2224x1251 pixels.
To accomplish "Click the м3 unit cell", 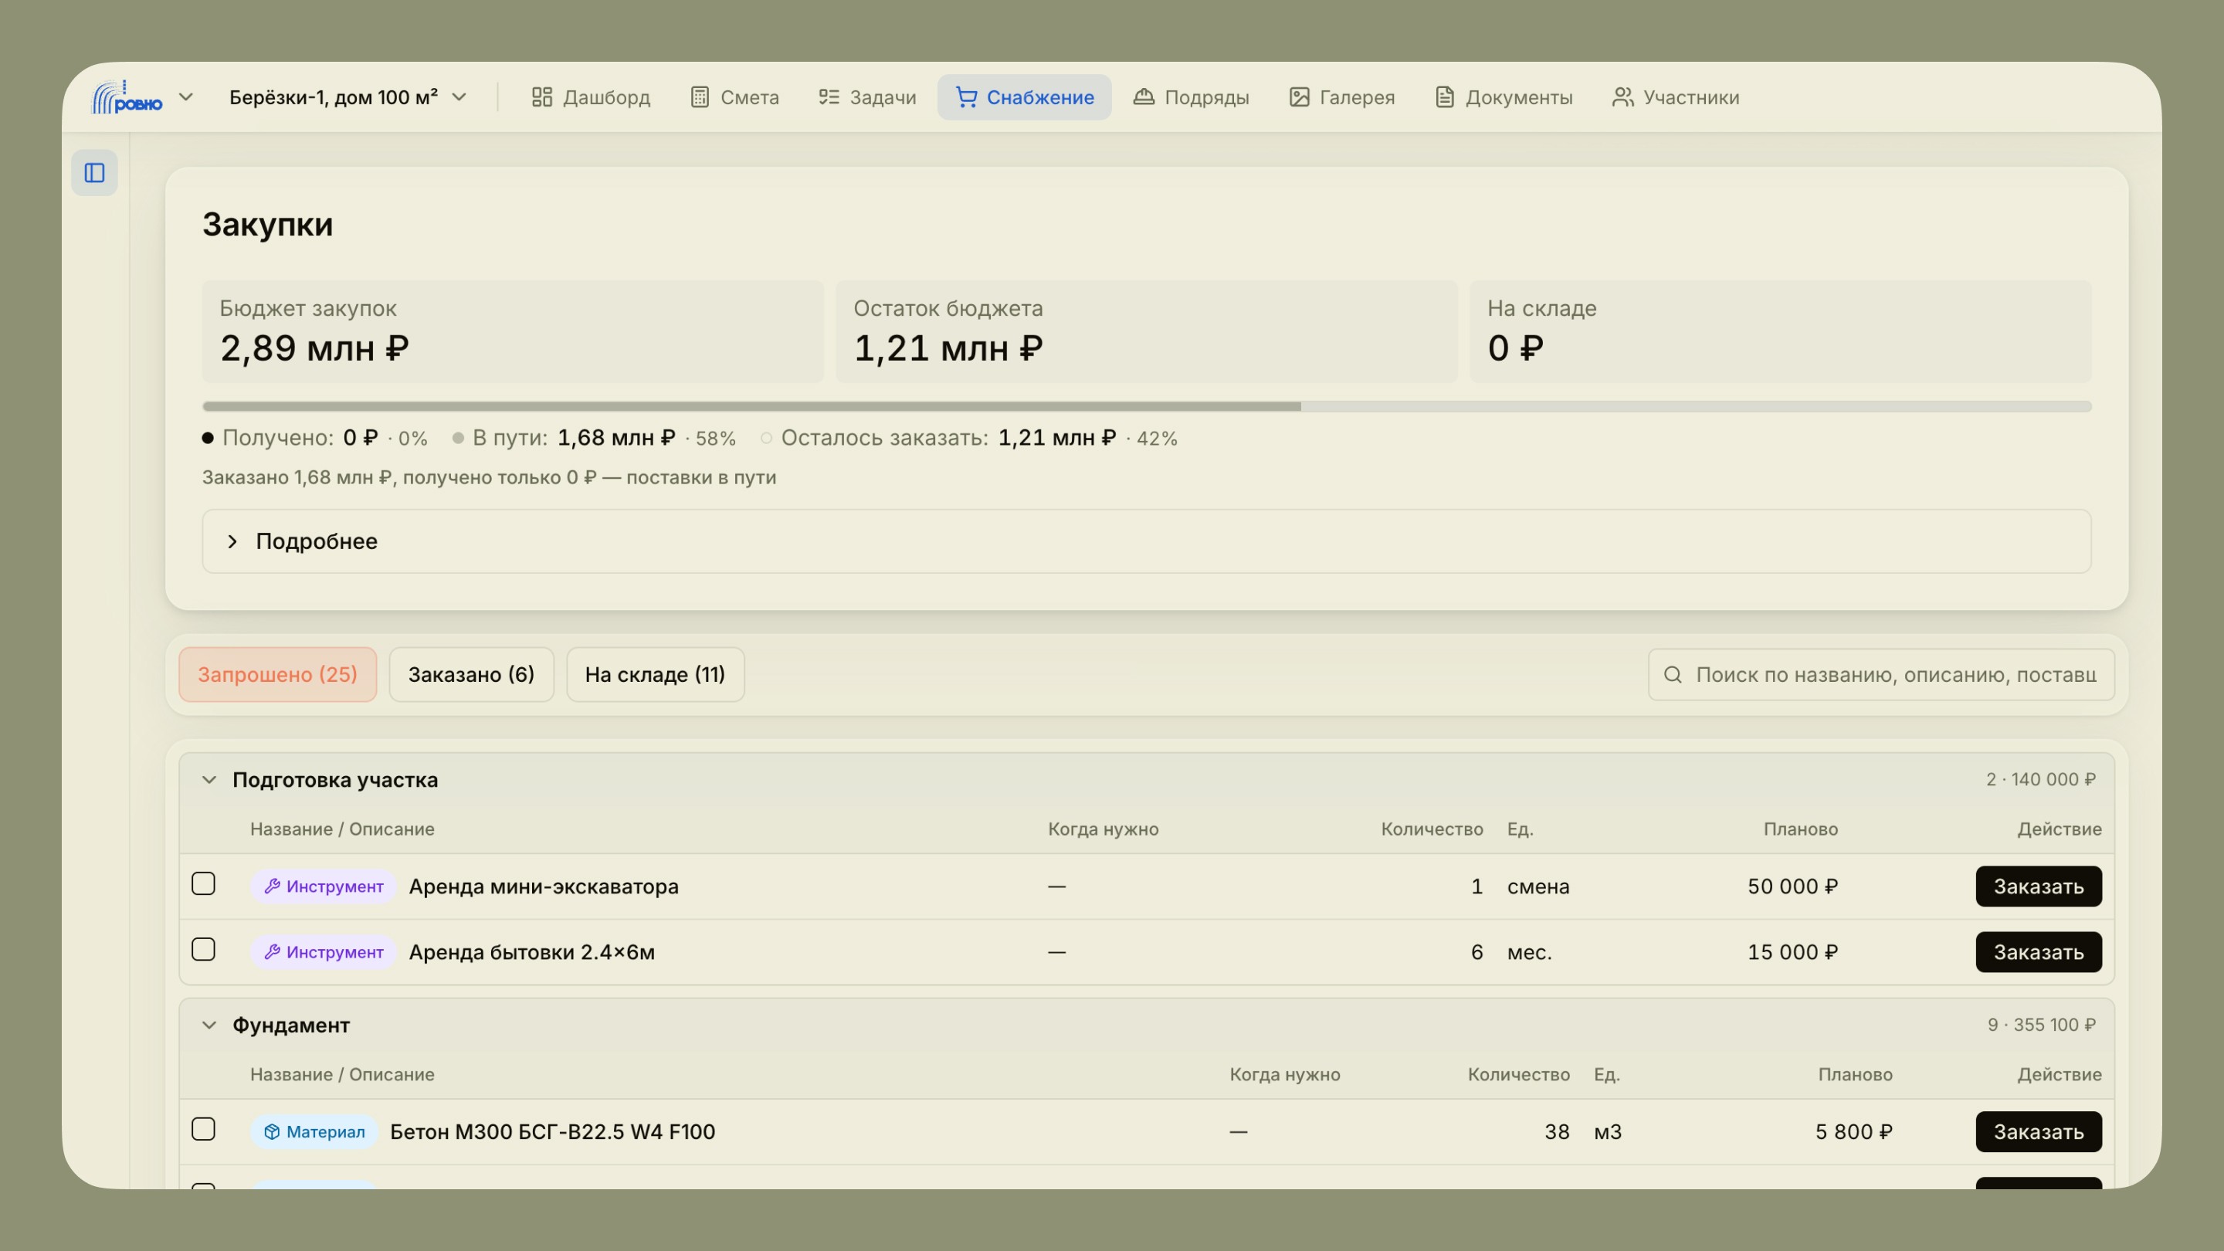I will (1608, 1131).
